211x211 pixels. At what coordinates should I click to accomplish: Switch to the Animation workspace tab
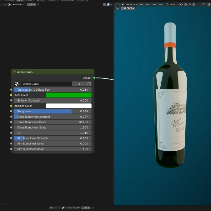click(x=30, y=1)
